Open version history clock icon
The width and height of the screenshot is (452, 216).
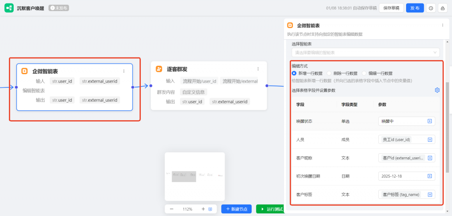(431, 8)
